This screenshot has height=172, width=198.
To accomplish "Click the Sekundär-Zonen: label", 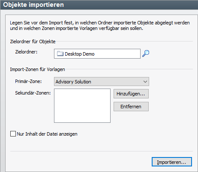I will click(33, 93).
